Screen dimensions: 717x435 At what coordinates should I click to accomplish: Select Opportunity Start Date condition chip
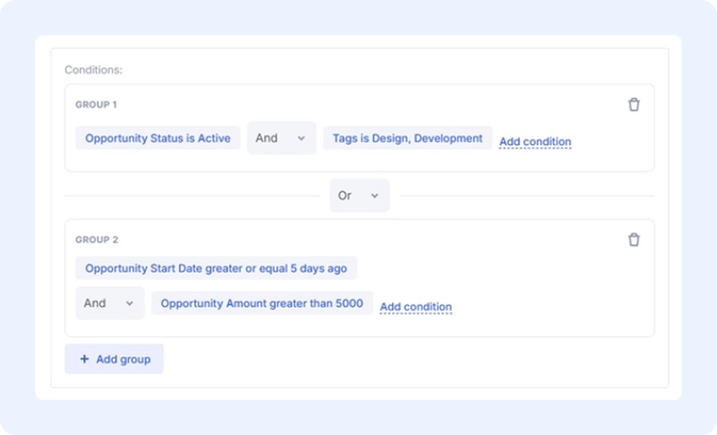click(x=216, y=268)
